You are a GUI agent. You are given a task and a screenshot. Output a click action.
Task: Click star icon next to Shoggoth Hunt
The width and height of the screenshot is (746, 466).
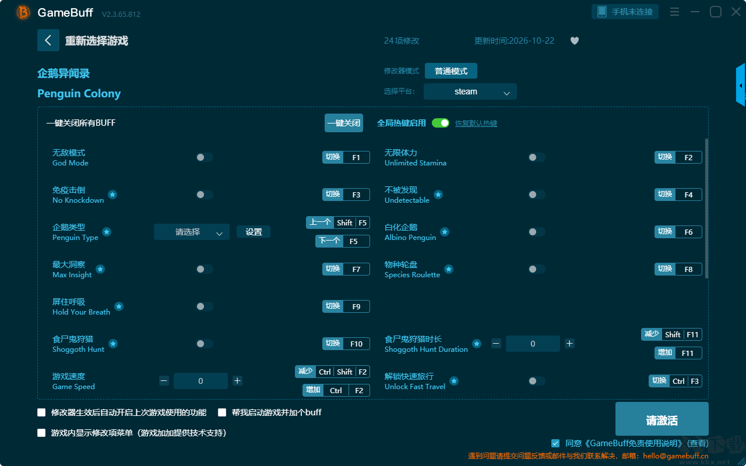coord(113,344)
